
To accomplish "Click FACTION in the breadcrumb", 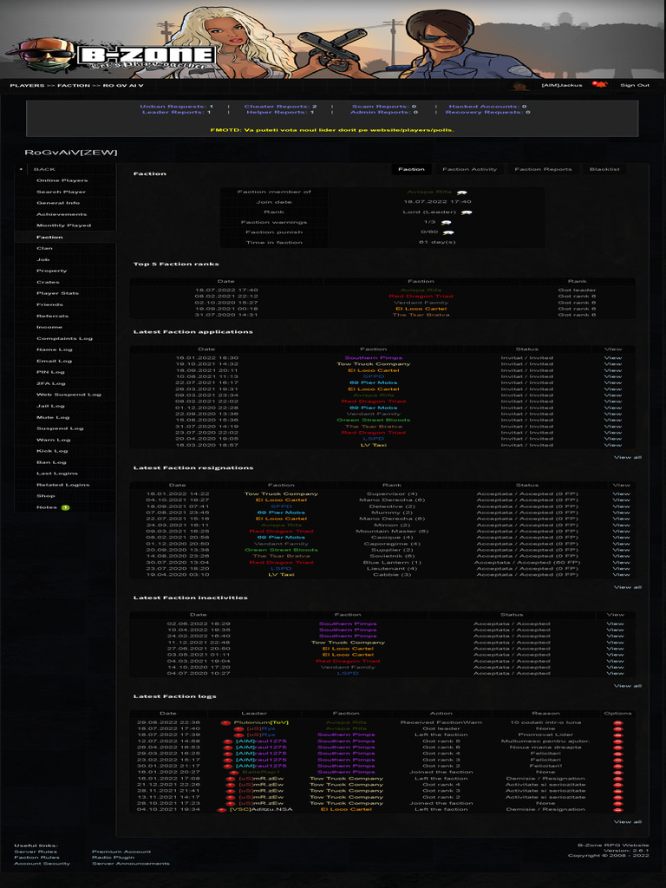I will (74, 86).
